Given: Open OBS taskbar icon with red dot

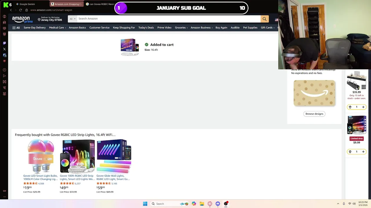Looking at the screenshot, I should (x=226, y=204).
